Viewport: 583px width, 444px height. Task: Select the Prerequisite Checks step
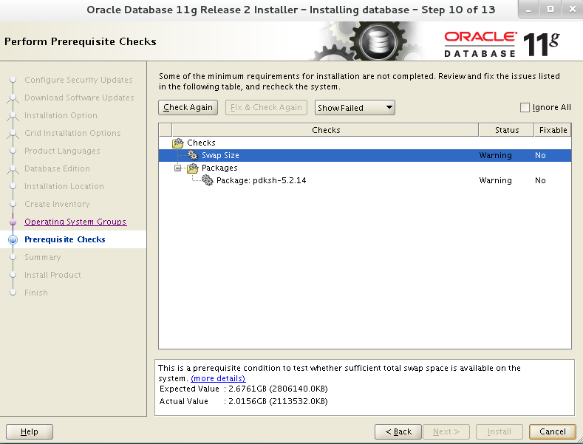[x=65, y=239]
